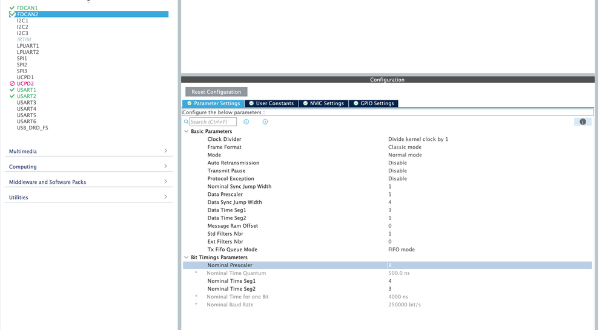Open the NVIC Settings tab
This screenshot has width=605, height=330.
point(323,103)
